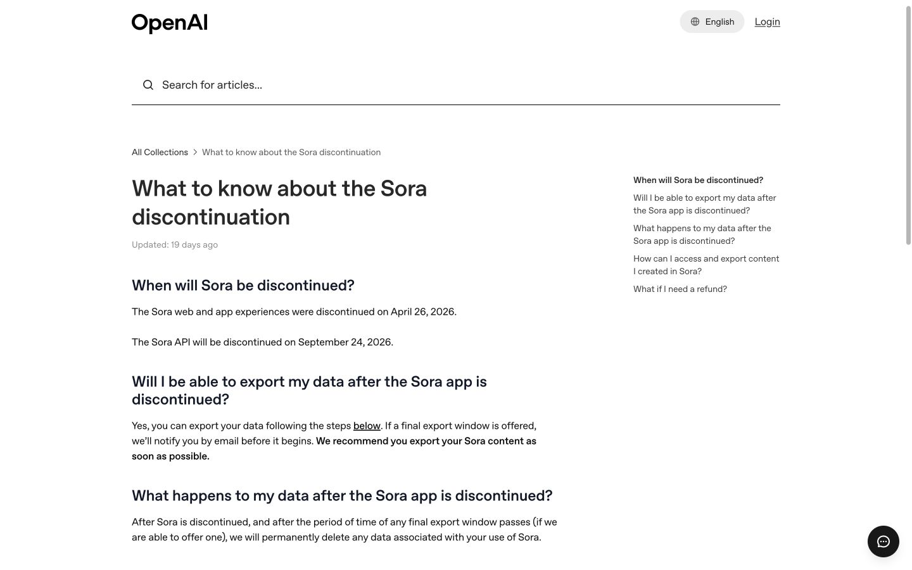Click the article title heading
This screenshot has height=570, width=912.
pos(279,203)
